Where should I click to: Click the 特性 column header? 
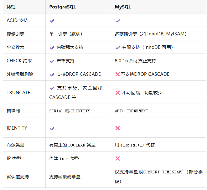[11, 7]
